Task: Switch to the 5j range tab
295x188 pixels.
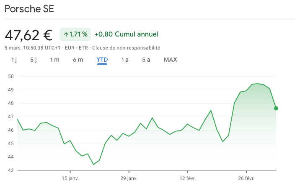Action: (34, 60)
